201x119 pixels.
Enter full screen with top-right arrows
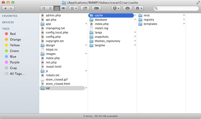coord(197,2)
